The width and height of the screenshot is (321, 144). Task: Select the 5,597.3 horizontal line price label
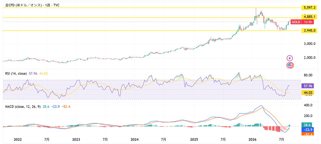click(309, 8)
